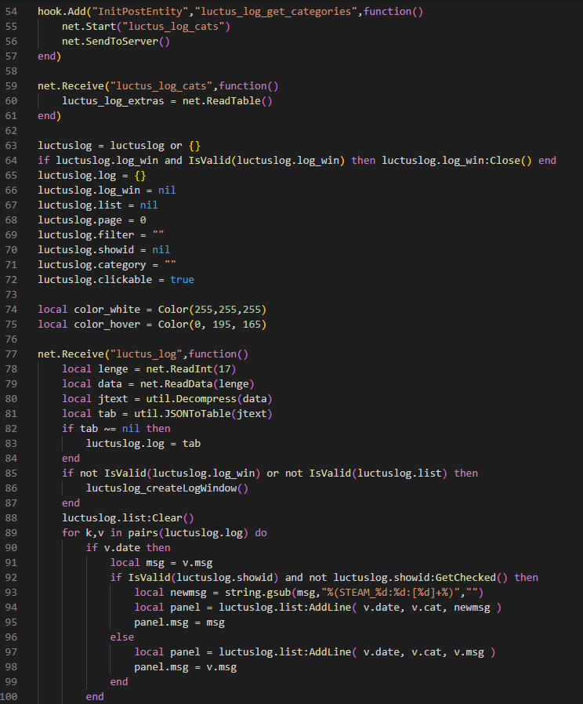583x704 pixels.
Task: Click "if tab ~= nil then" line
Action: (116, 428)
